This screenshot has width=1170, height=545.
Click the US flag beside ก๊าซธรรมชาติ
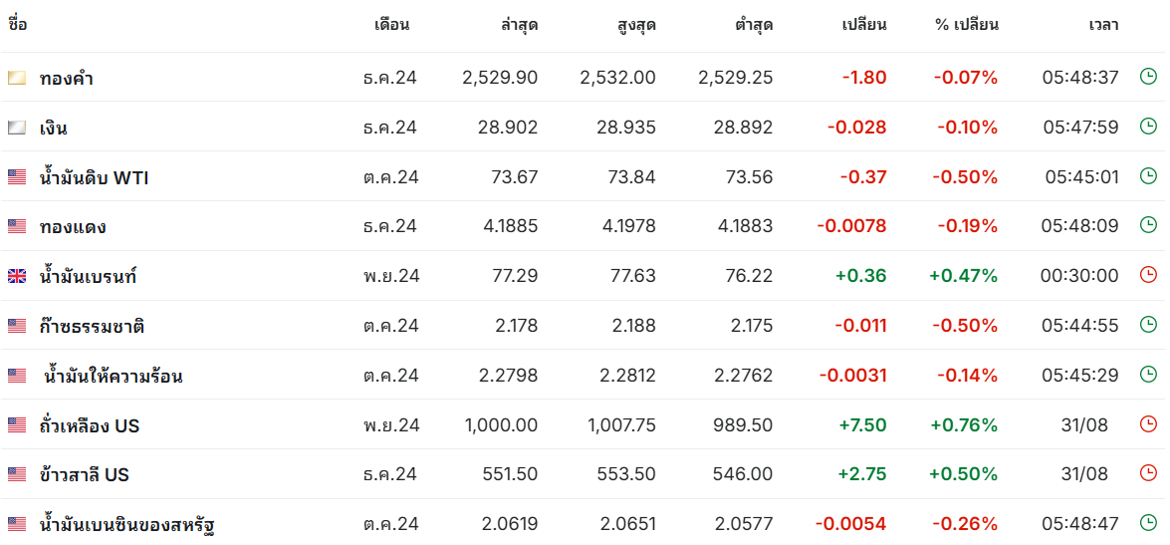17,326
